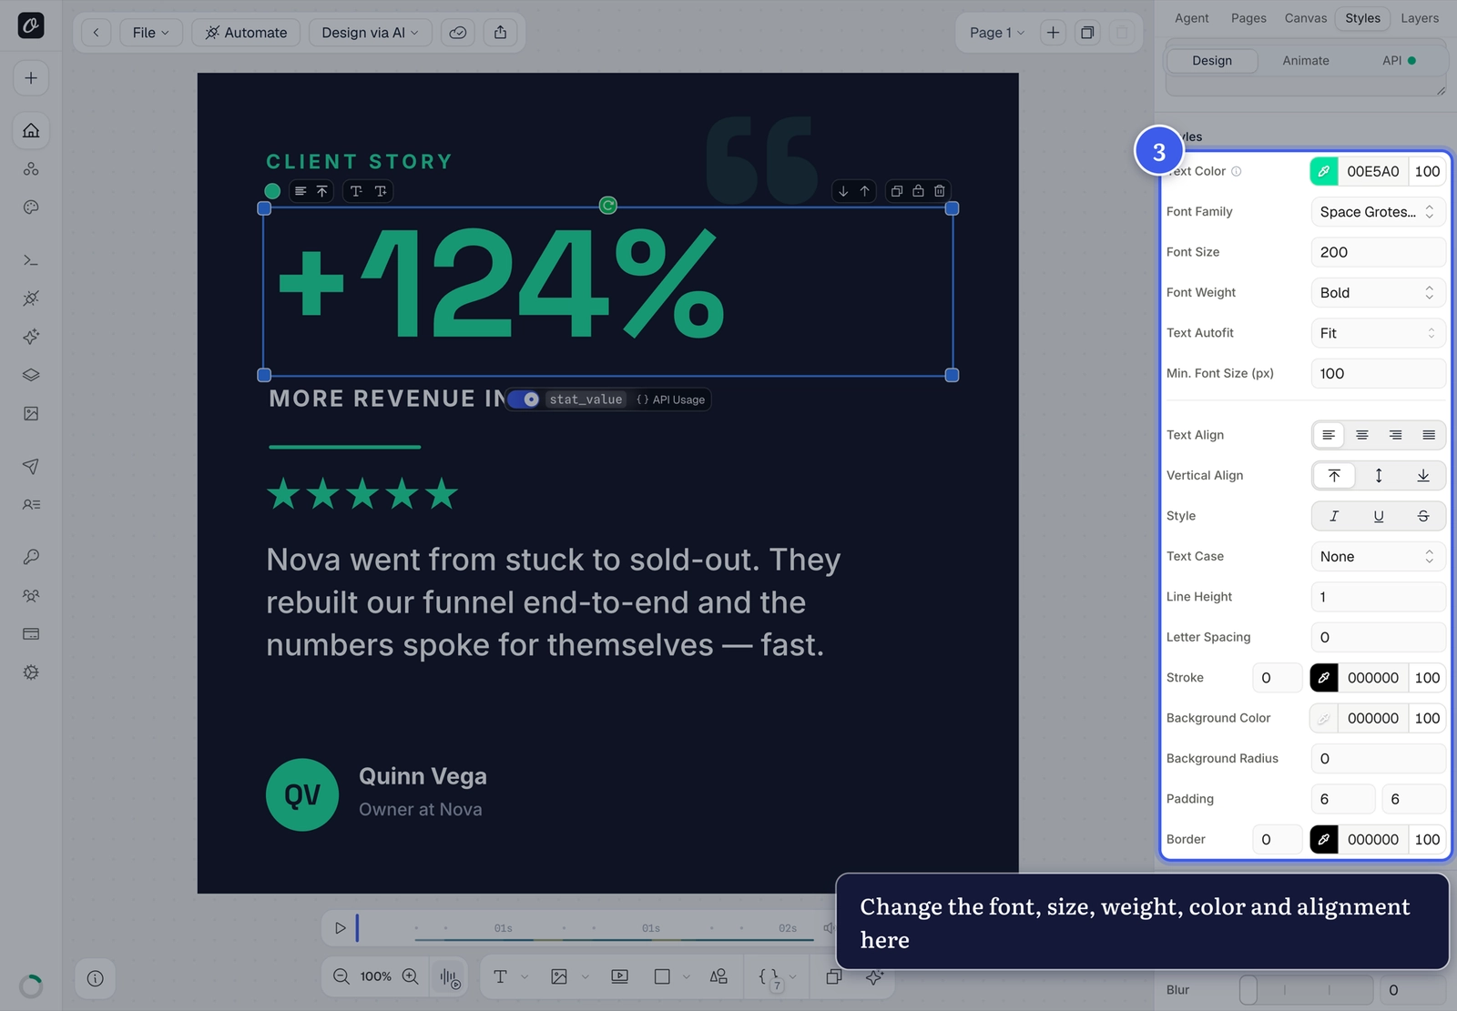Screen dimensions: 1457x1011
Task: Go back with the arrow button
Action: tap(96, 33)
